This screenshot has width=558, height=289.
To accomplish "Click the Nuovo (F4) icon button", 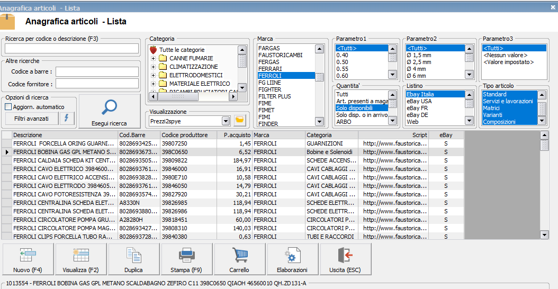I will click(28, 260).
